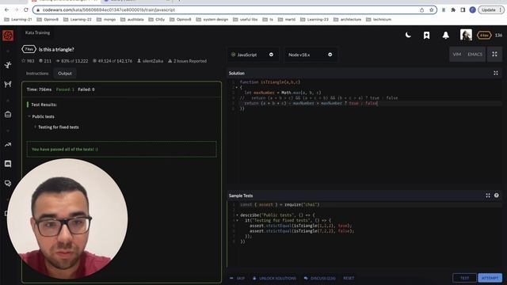This screenshot has width=507, height=285.
Task: Open the user profile avatar
Action: [466, 35]
